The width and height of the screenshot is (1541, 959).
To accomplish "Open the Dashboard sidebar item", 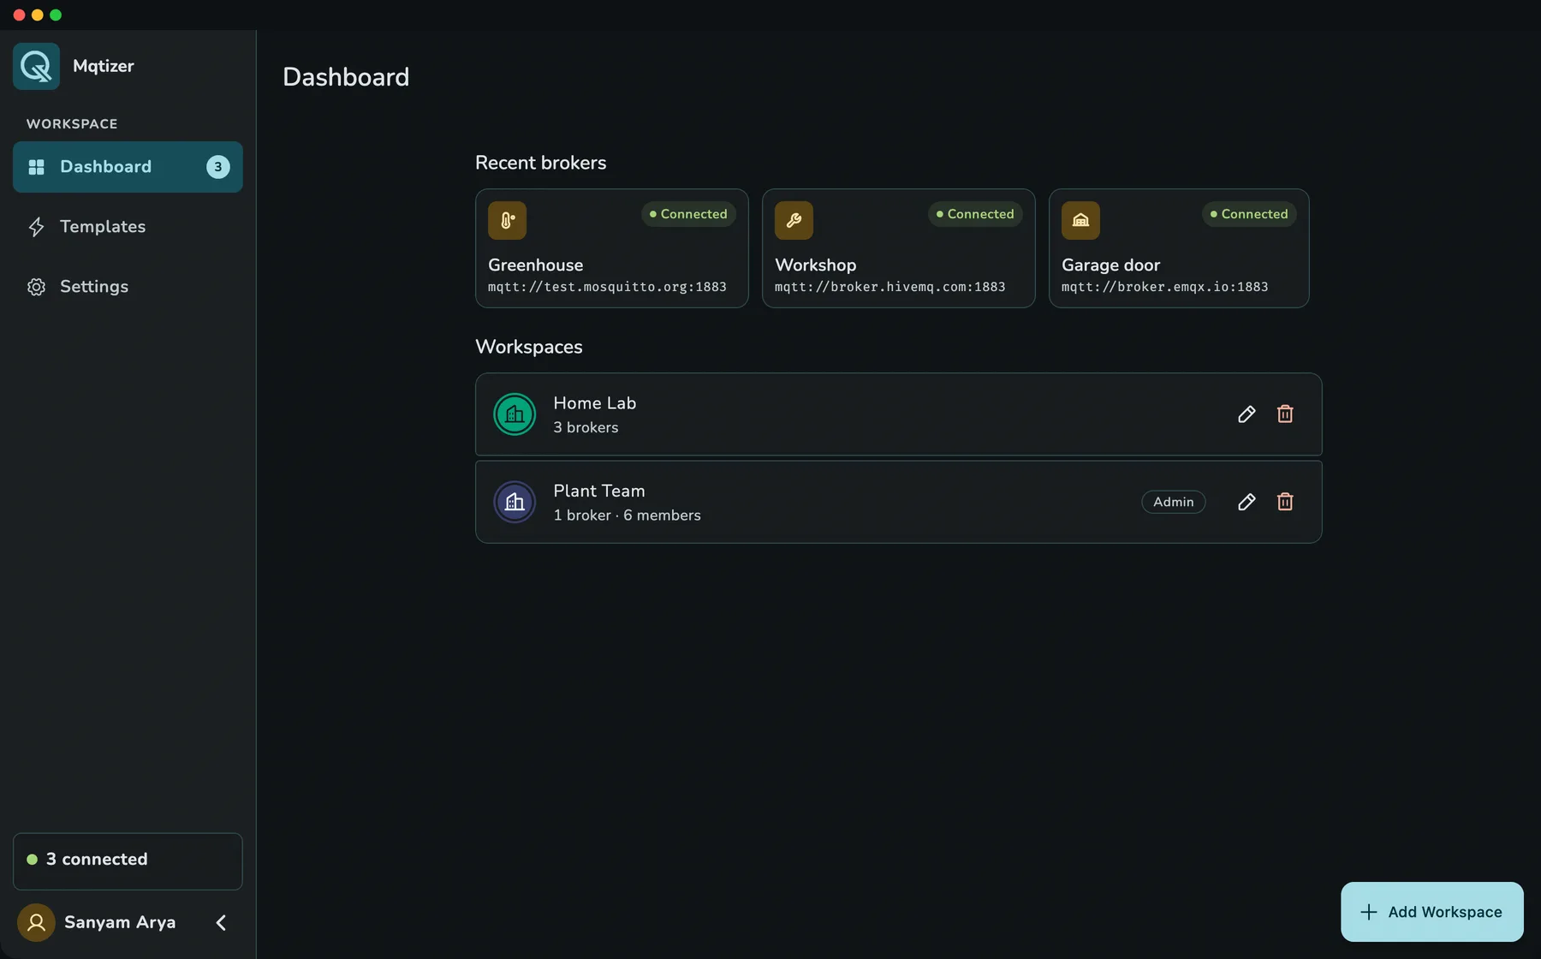I will tap(128, 167).
